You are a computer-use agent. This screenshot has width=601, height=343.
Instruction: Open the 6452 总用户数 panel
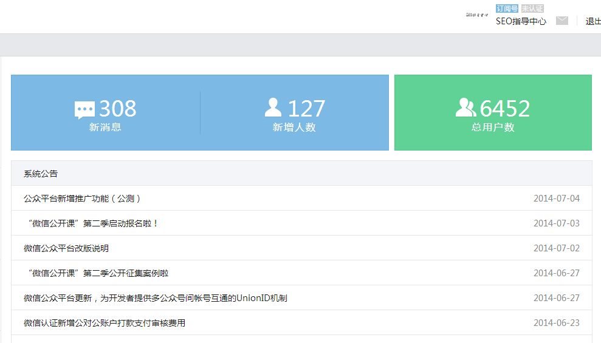tap(493, 113)
